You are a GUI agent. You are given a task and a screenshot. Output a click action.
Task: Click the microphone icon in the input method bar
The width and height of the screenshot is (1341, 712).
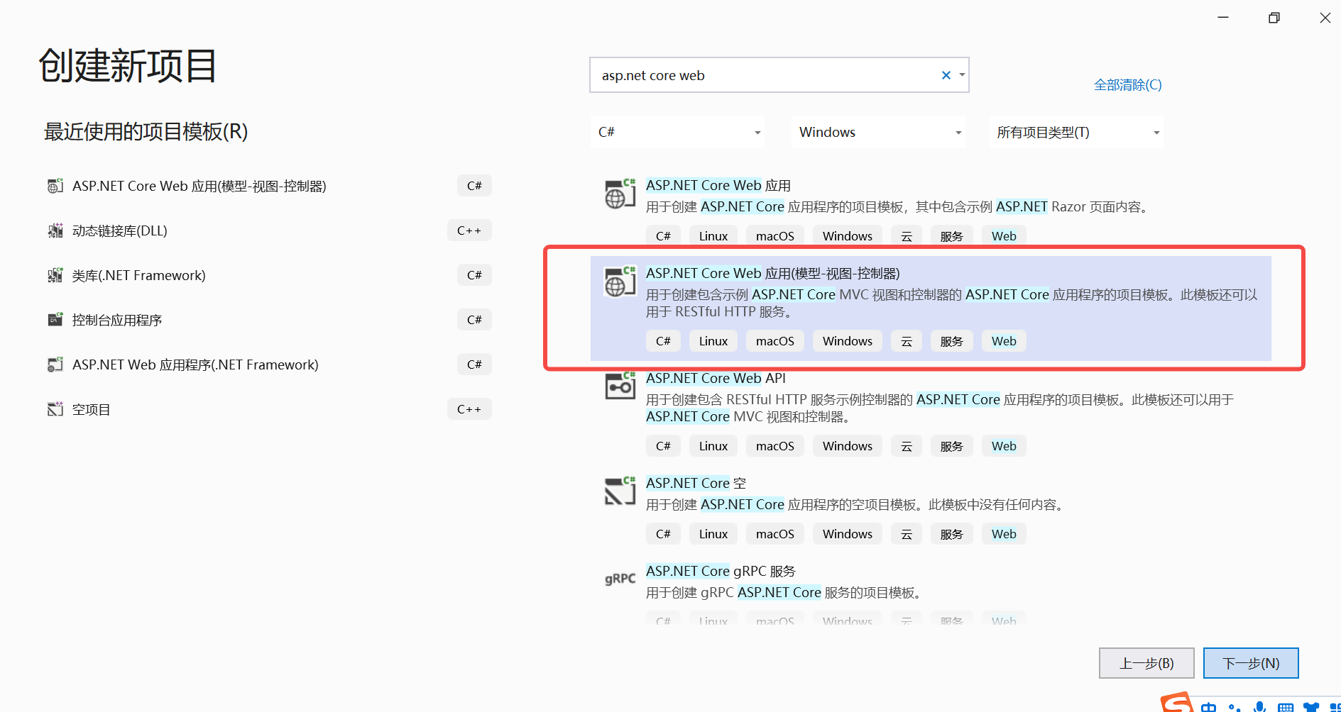[1259, 706]
